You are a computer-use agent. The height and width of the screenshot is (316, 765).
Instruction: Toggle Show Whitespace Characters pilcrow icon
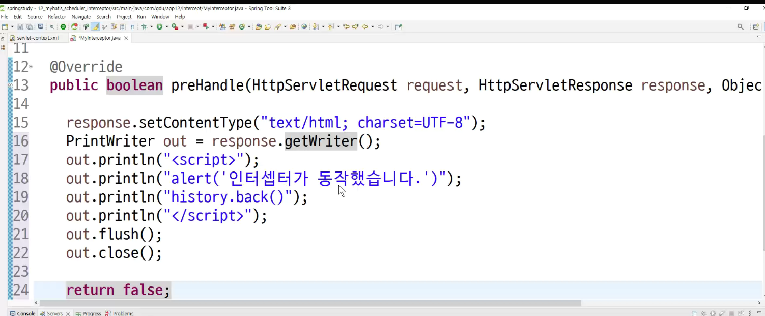[x=132, y=26]
